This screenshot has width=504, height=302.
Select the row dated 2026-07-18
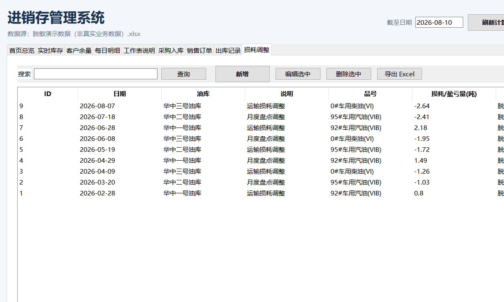260,117
